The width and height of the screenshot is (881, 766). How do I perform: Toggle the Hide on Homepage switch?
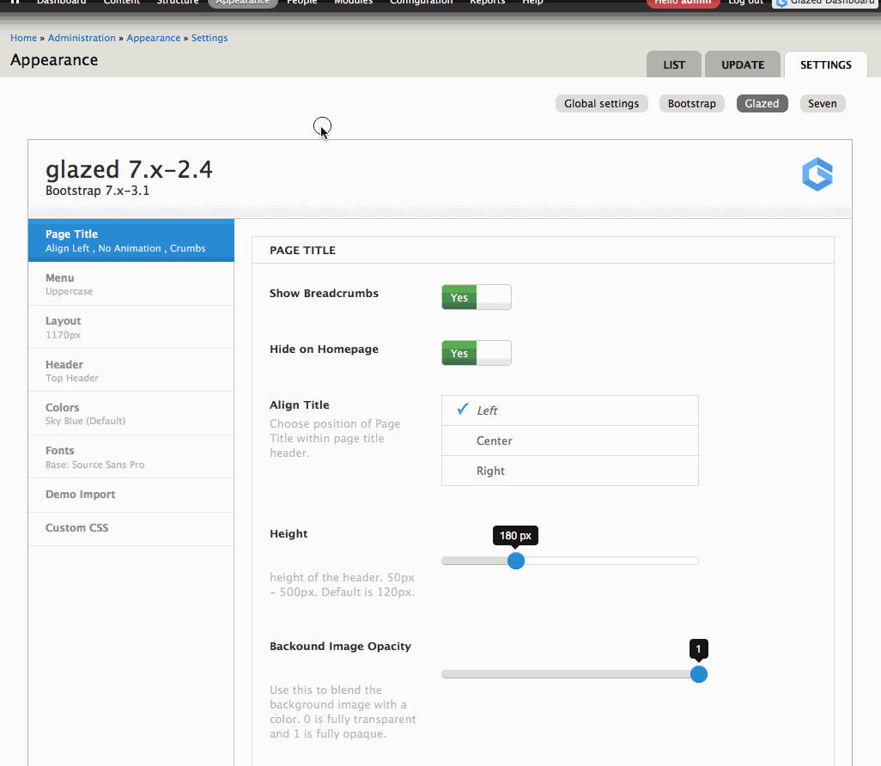(477, 353)
